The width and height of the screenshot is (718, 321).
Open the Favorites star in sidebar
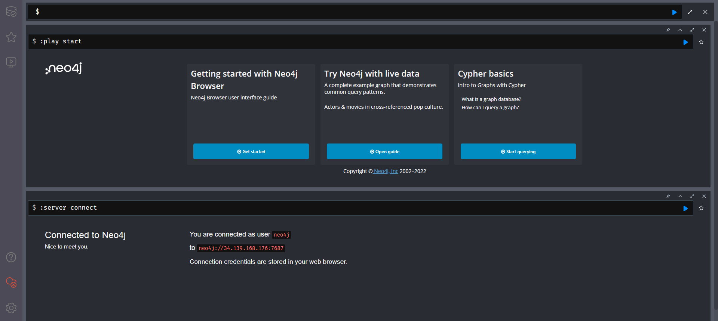coord(11,37)
